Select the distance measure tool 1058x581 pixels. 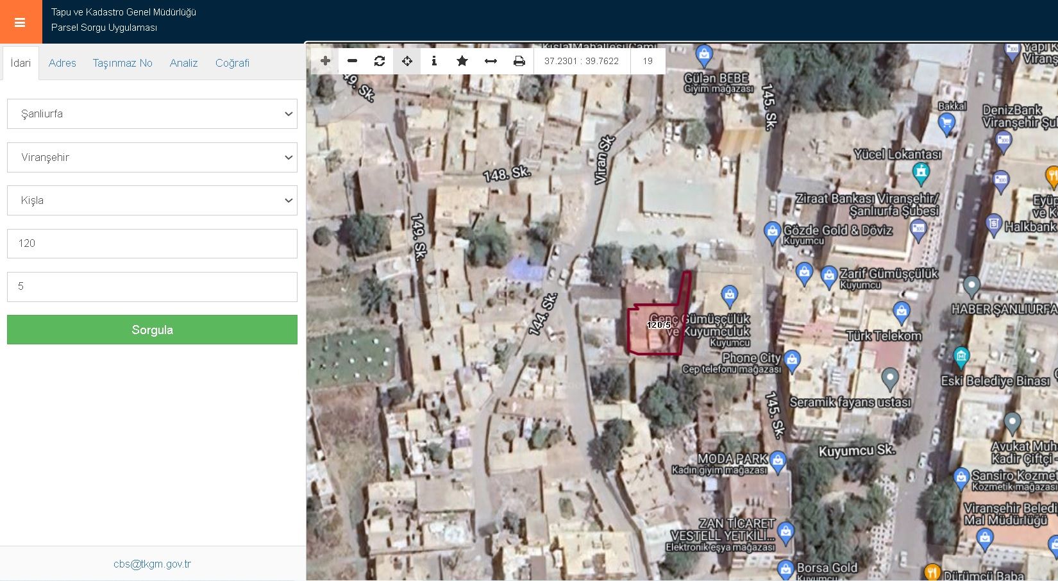pos(491,61)
